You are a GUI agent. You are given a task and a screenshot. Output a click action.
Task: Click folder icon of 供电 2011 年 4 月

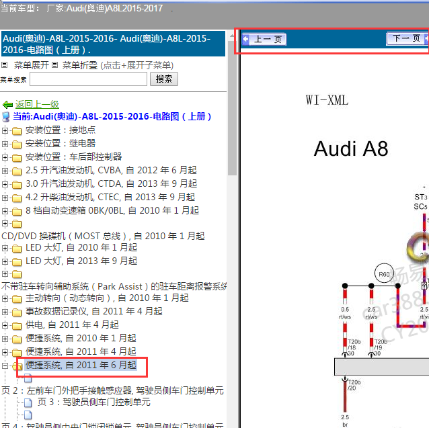[x=17, y=325]
